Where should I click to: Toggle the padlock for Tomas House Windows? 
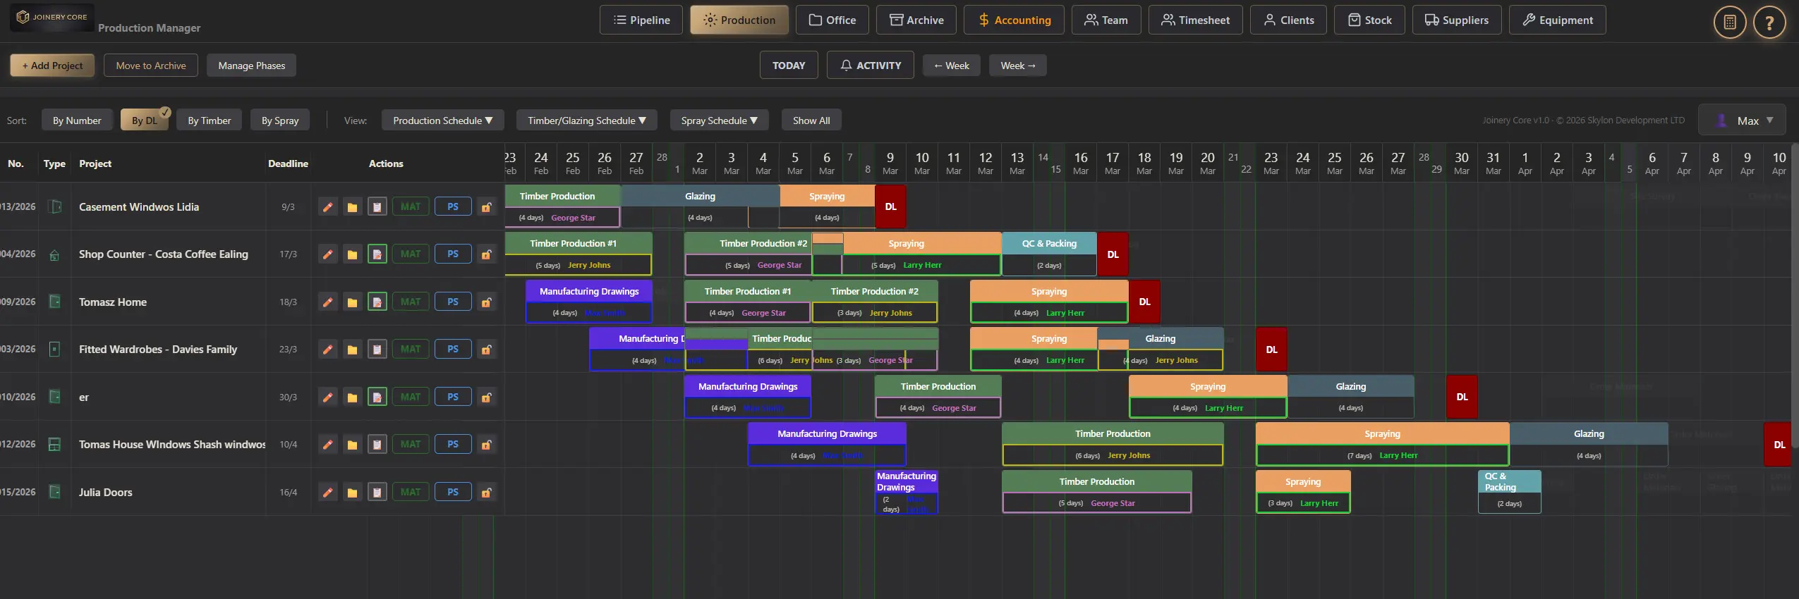coord(486,445)
